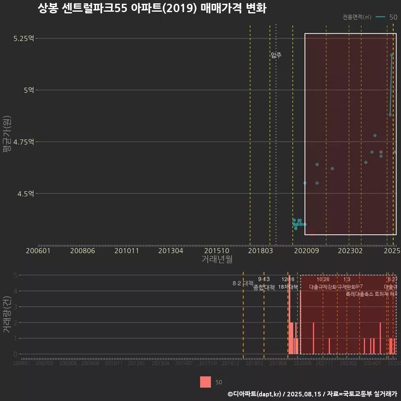Image resolution: width=401 pixels, height=401 pixels.
Task: Select the 9·13 policy date annotation
Action: [264, 279]
